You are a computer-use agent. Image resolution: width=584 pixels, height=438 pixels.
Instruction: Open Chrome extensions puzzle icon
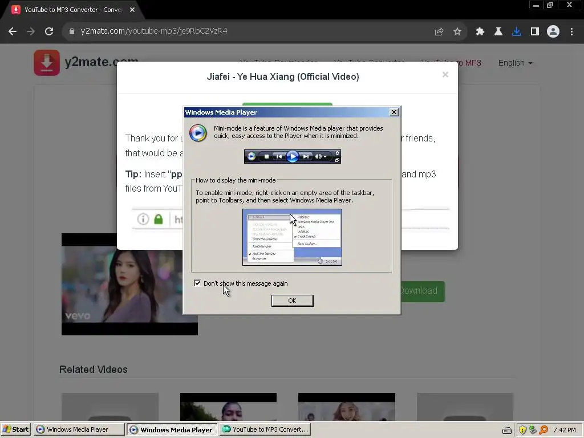click(x=480, y=32)
